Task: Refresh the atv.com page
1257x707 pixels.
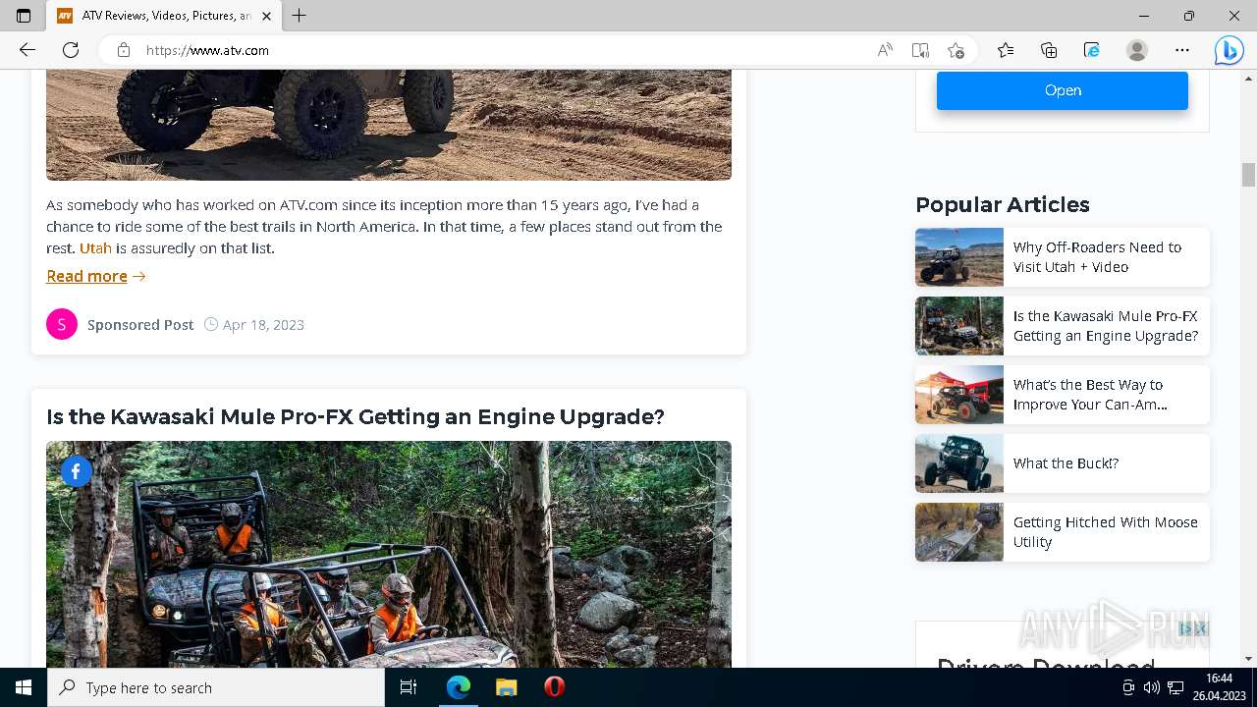Action: click(x=71, y=50)
